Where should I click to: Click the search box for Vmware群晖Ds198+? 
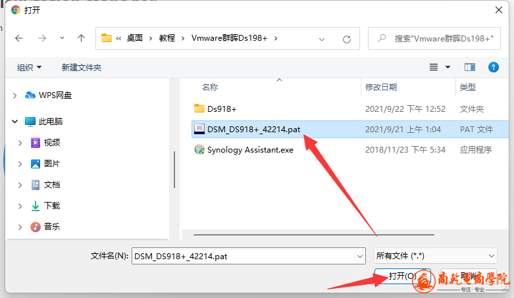click(434, 38)
